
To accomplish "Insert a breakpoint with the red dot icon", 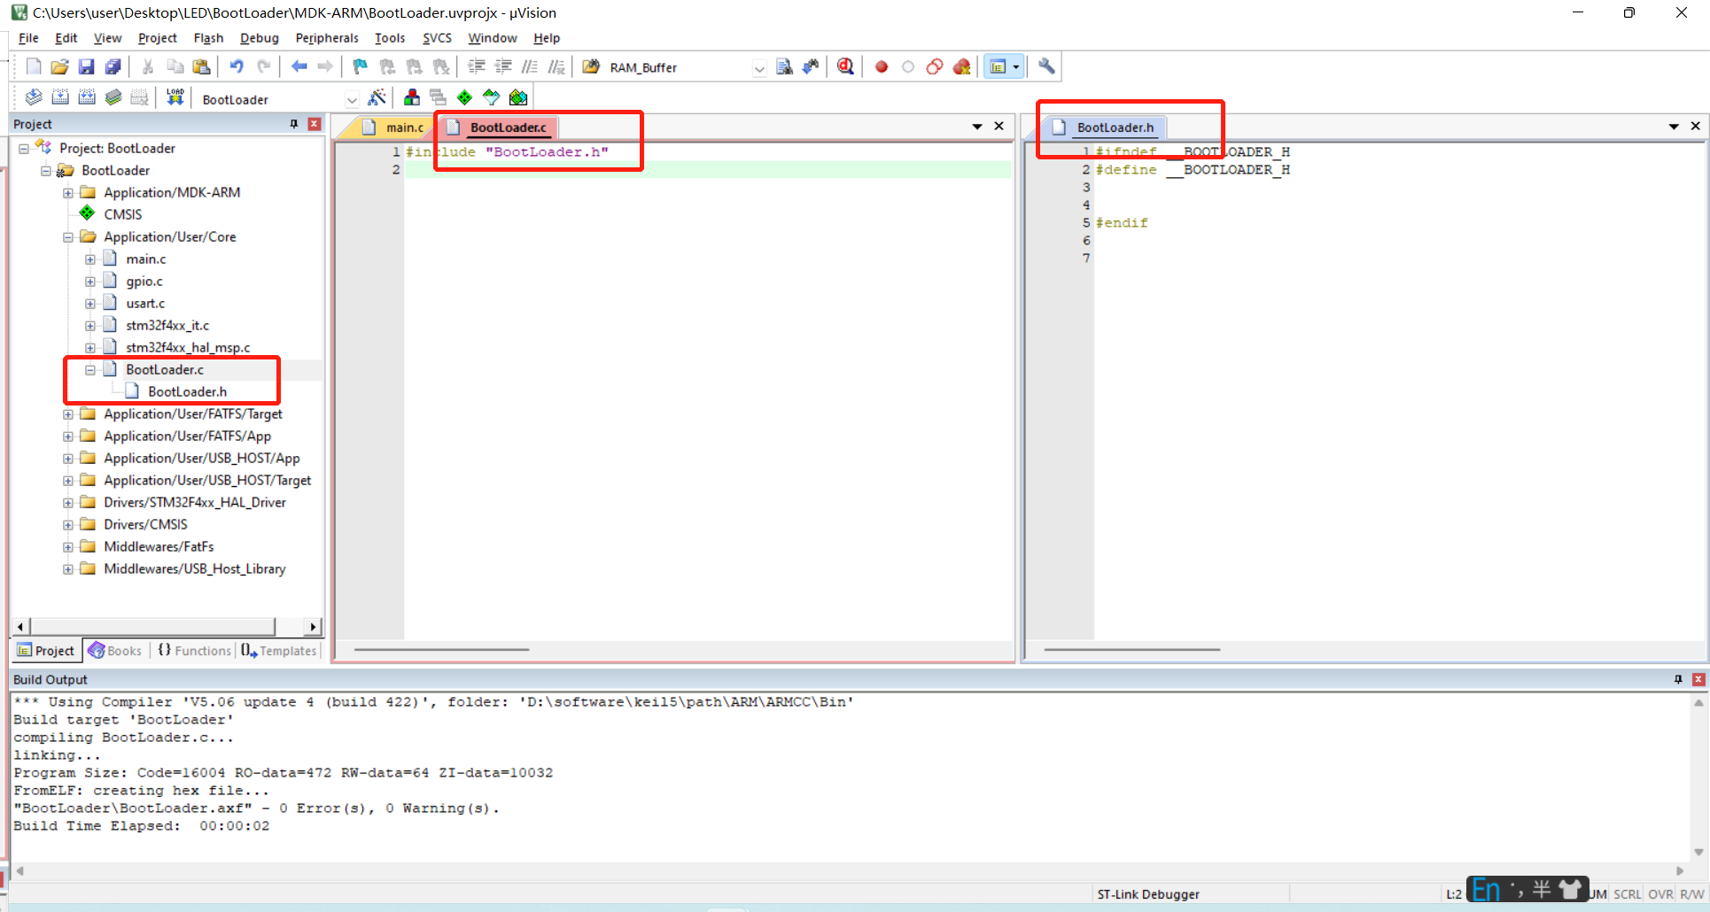I will 882,66.
